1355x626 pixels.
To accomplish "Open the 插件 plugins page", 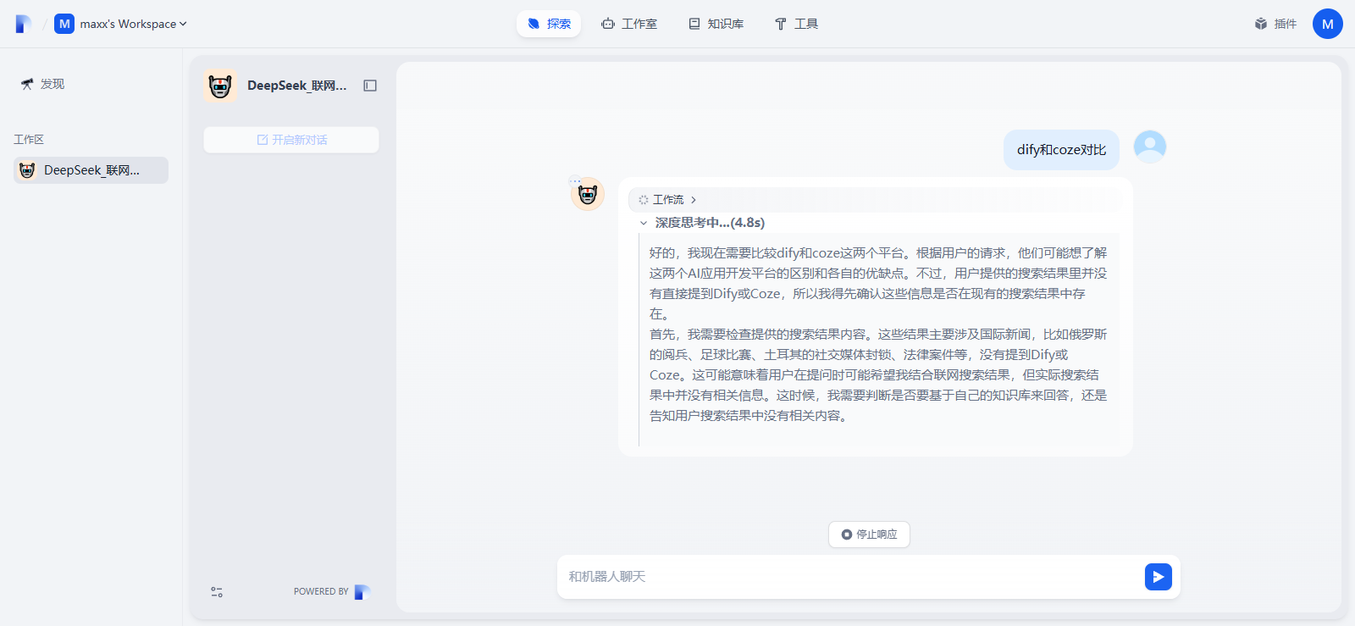I will tap(1275, 24).
